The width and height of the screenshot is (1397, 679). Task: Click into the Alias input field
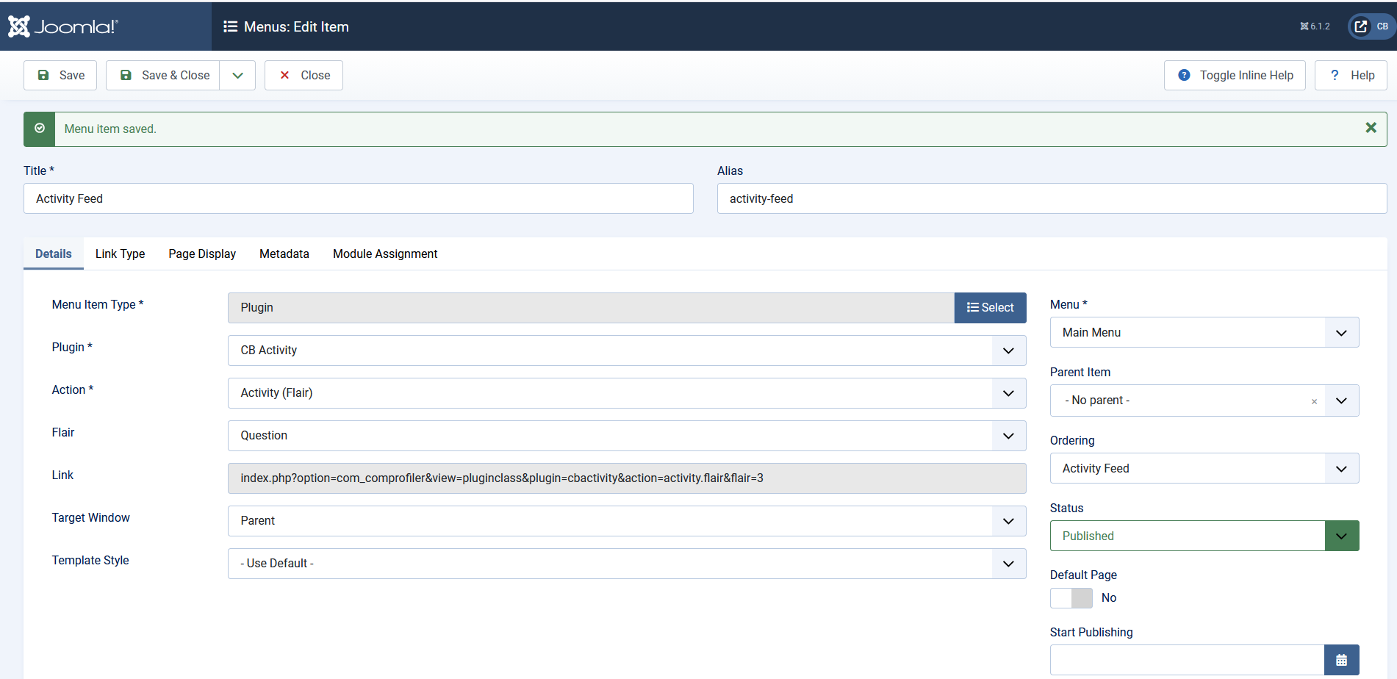(x=1052, y=198)
